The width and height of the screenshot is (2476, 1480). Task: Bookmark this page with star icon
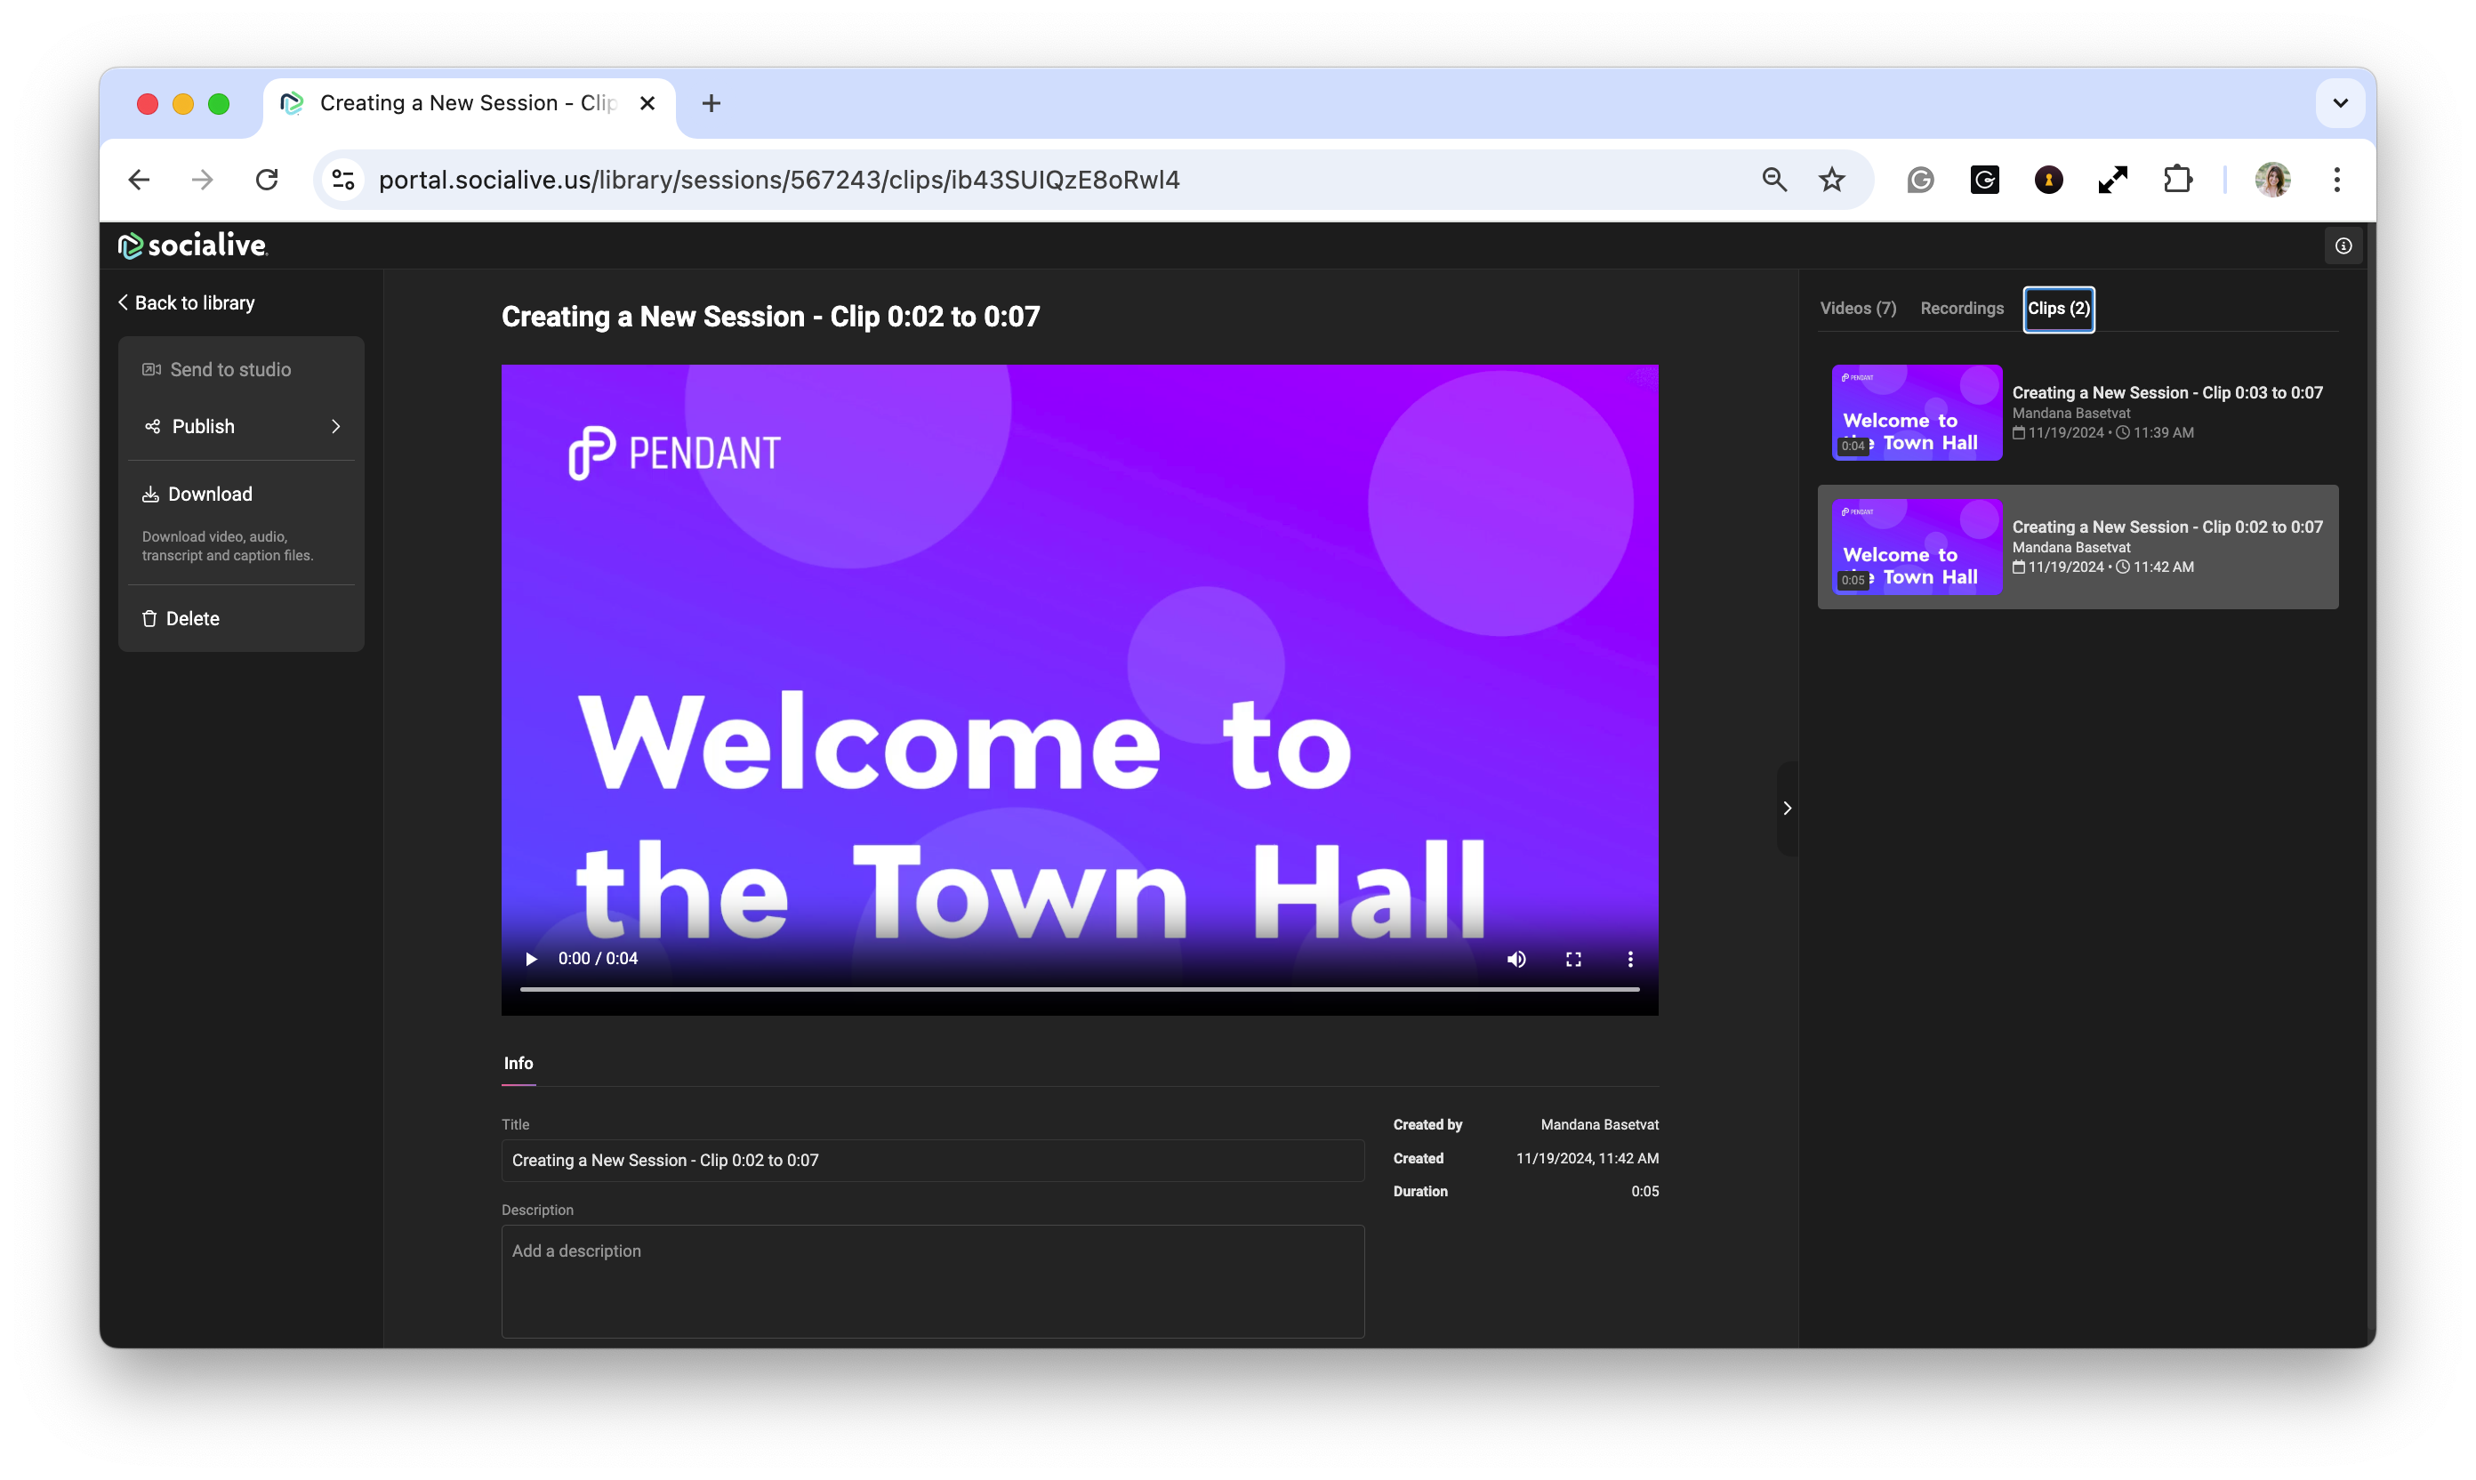tap(1832, 181)
